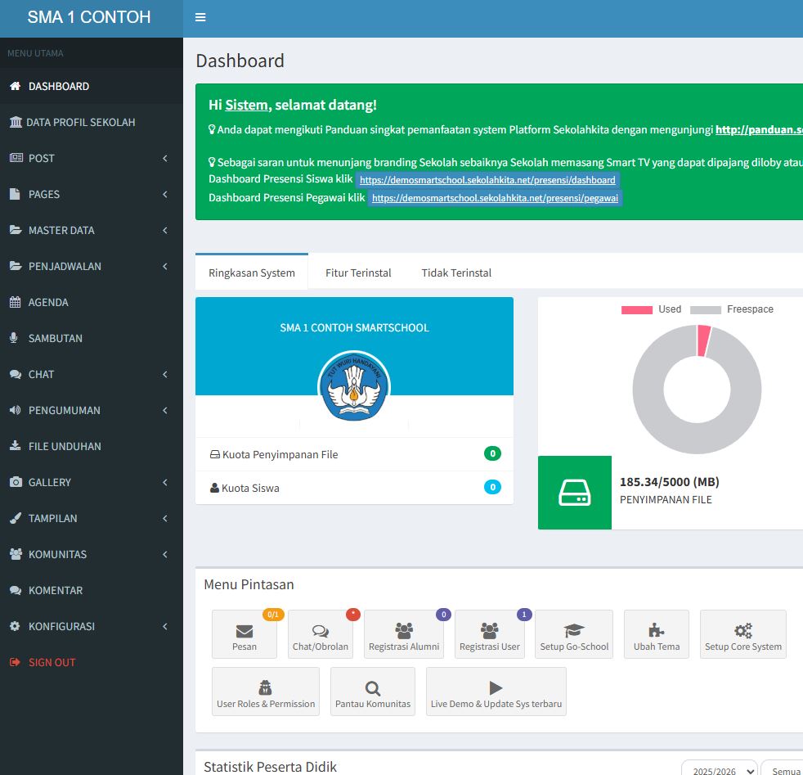Toggle the sidebar with the hamburger icon
Viewport: 803px width, 775px height.
[200, 17]
